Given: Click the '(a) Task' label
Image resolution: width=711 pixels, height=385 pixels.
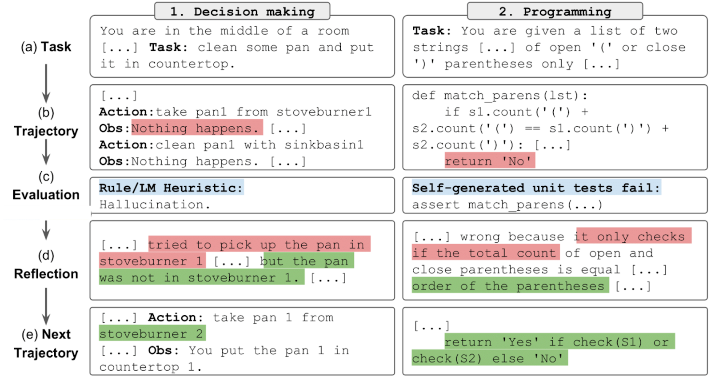Looking at the screenshot, I should (46, 47).
